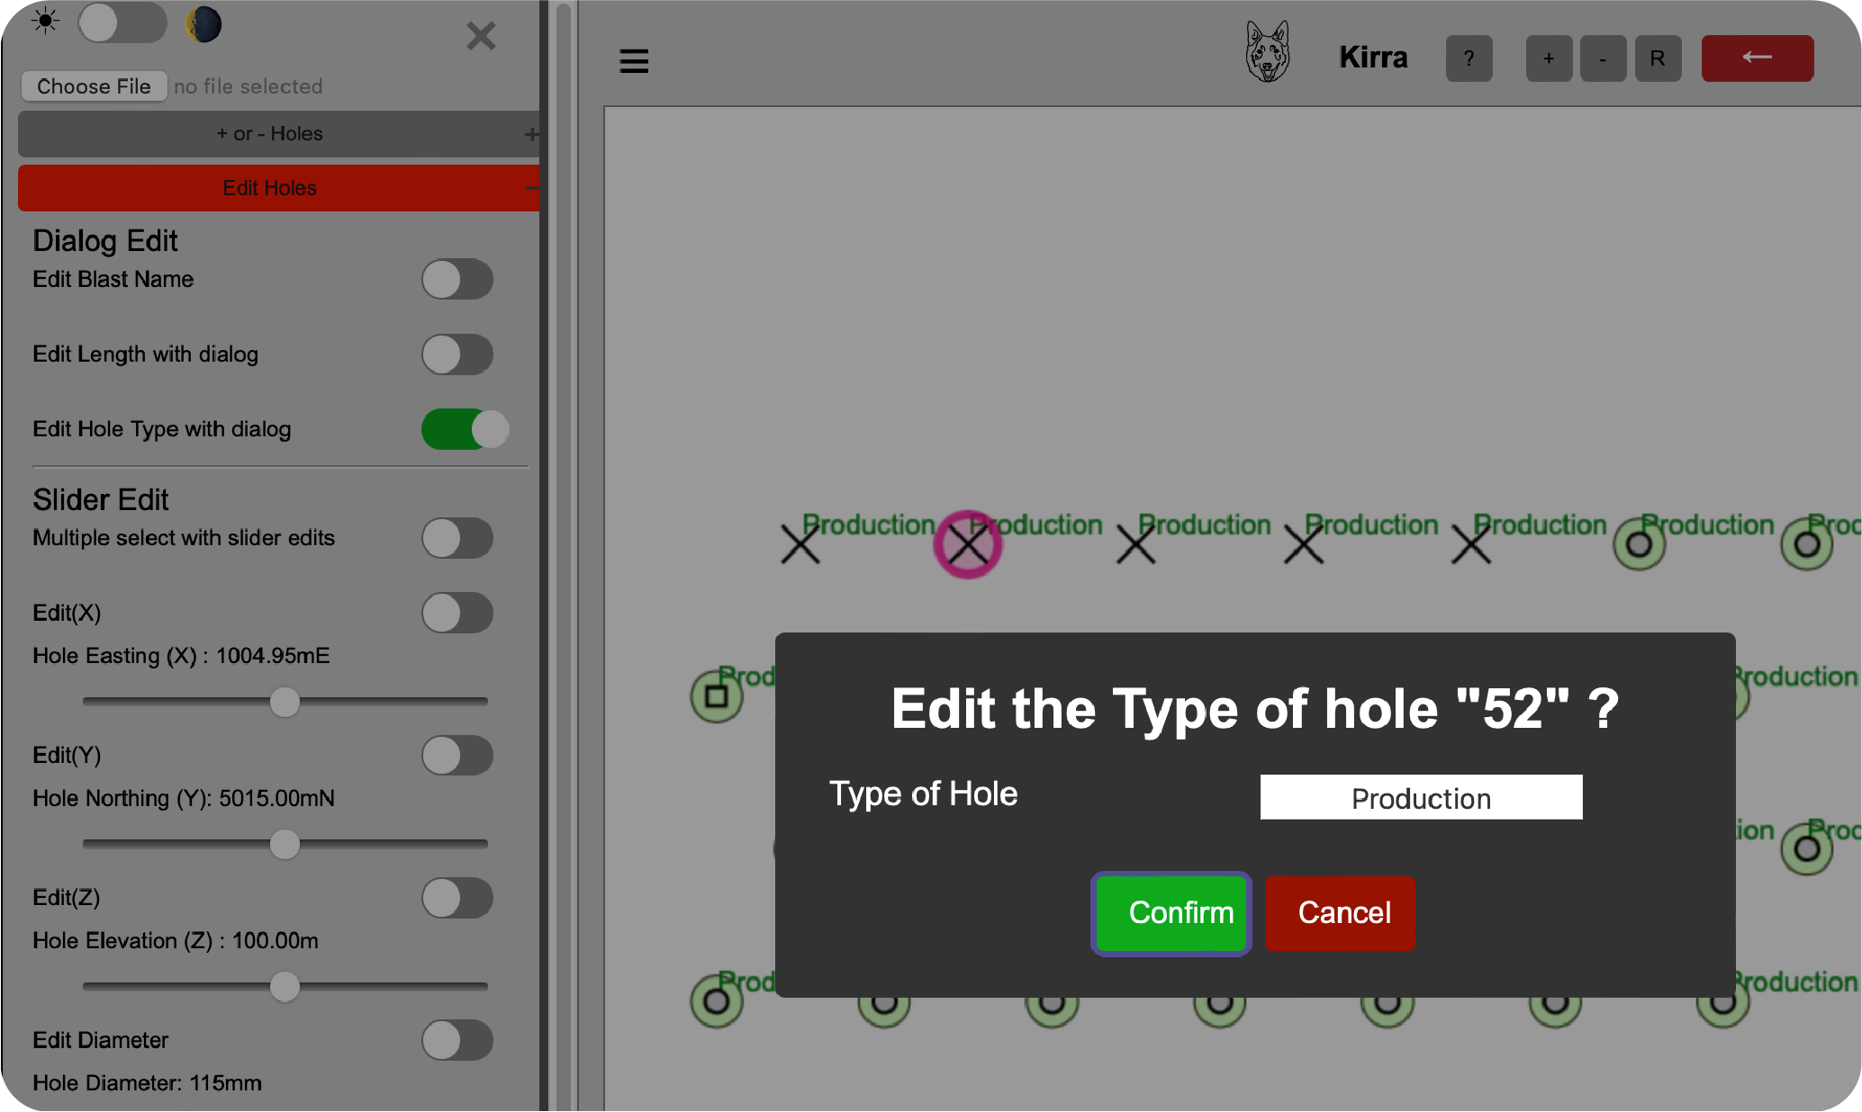Disable Edit Hole Type with dialog
Screen dimensions: 1862x1112
click(x=464, y=429)
